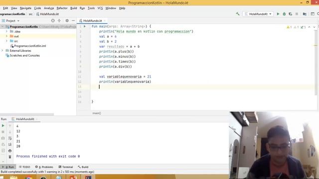The image size is (319, 179).
Task: Open the Edit menu
Action: pyautogui.click(x=5, y=8)
